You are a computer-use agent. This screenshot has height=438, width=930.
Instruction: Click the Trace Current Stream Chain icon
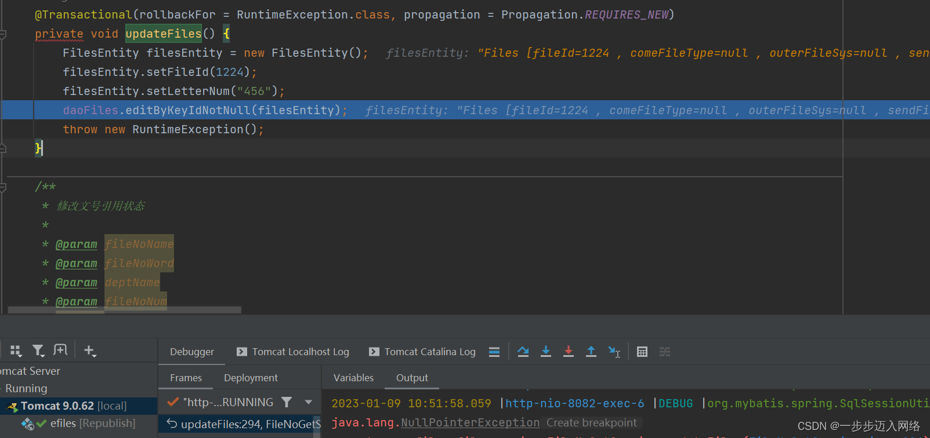click(x=665, y=352)
